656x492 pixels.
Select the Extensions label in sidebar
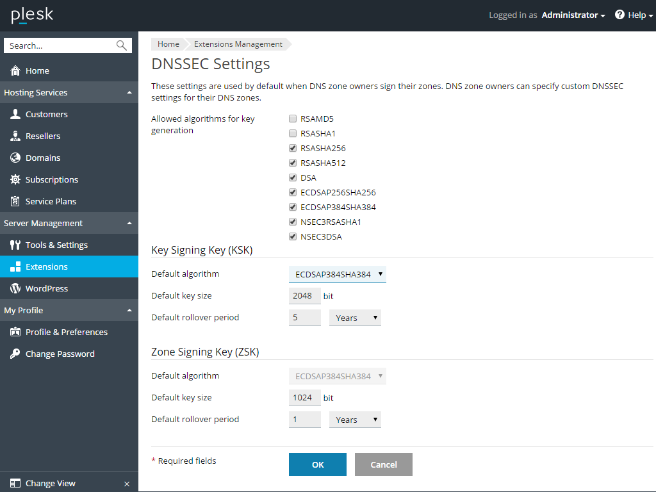46,266
